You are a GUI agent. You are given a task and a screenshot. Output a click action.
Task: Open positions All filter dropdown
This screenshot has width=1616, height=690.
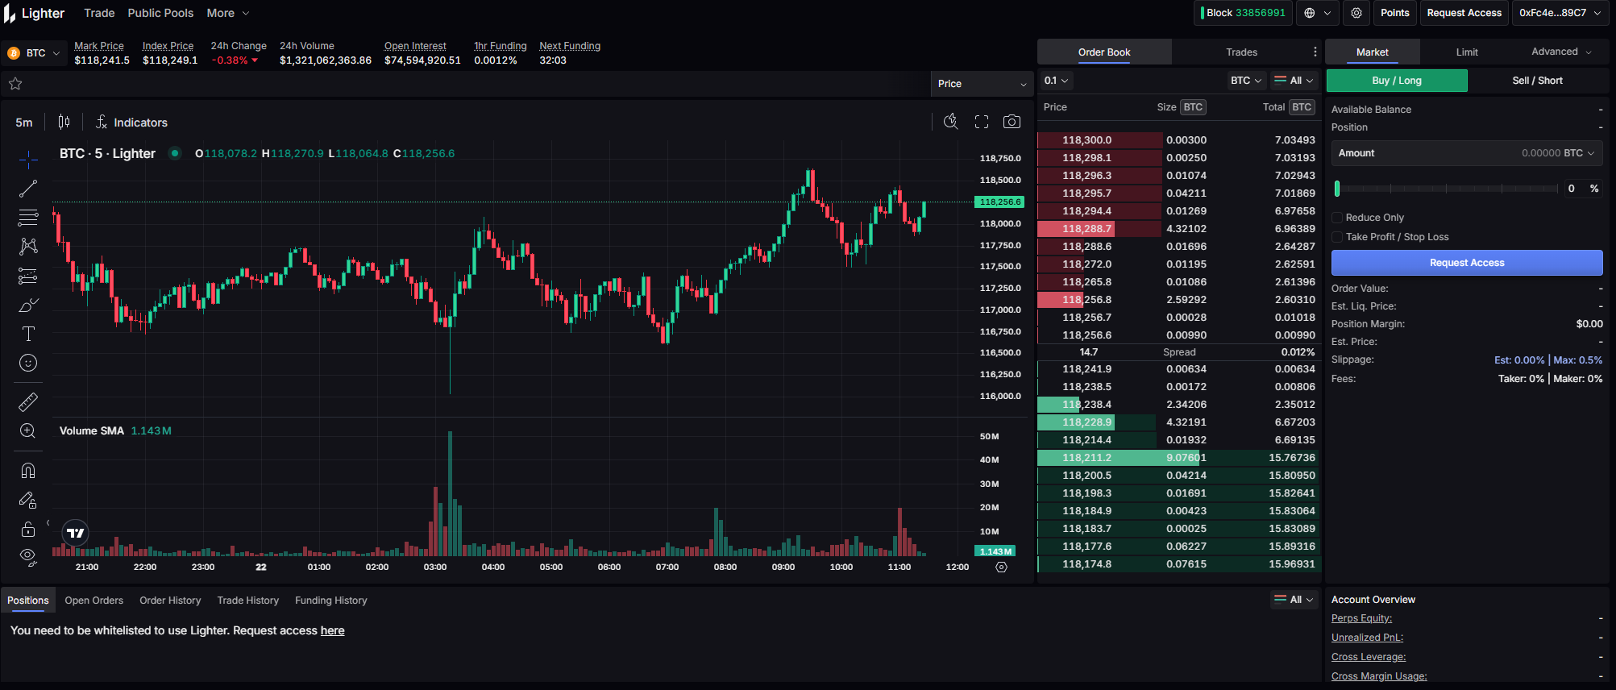(1294, 600)
